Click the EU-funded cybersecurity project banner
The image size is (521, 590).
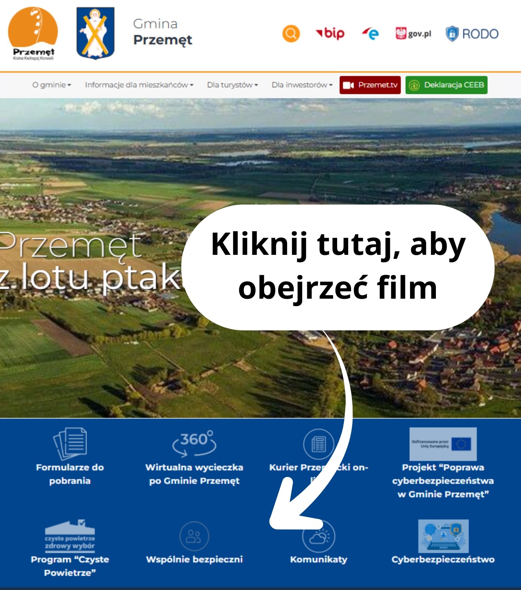point(443,444)
